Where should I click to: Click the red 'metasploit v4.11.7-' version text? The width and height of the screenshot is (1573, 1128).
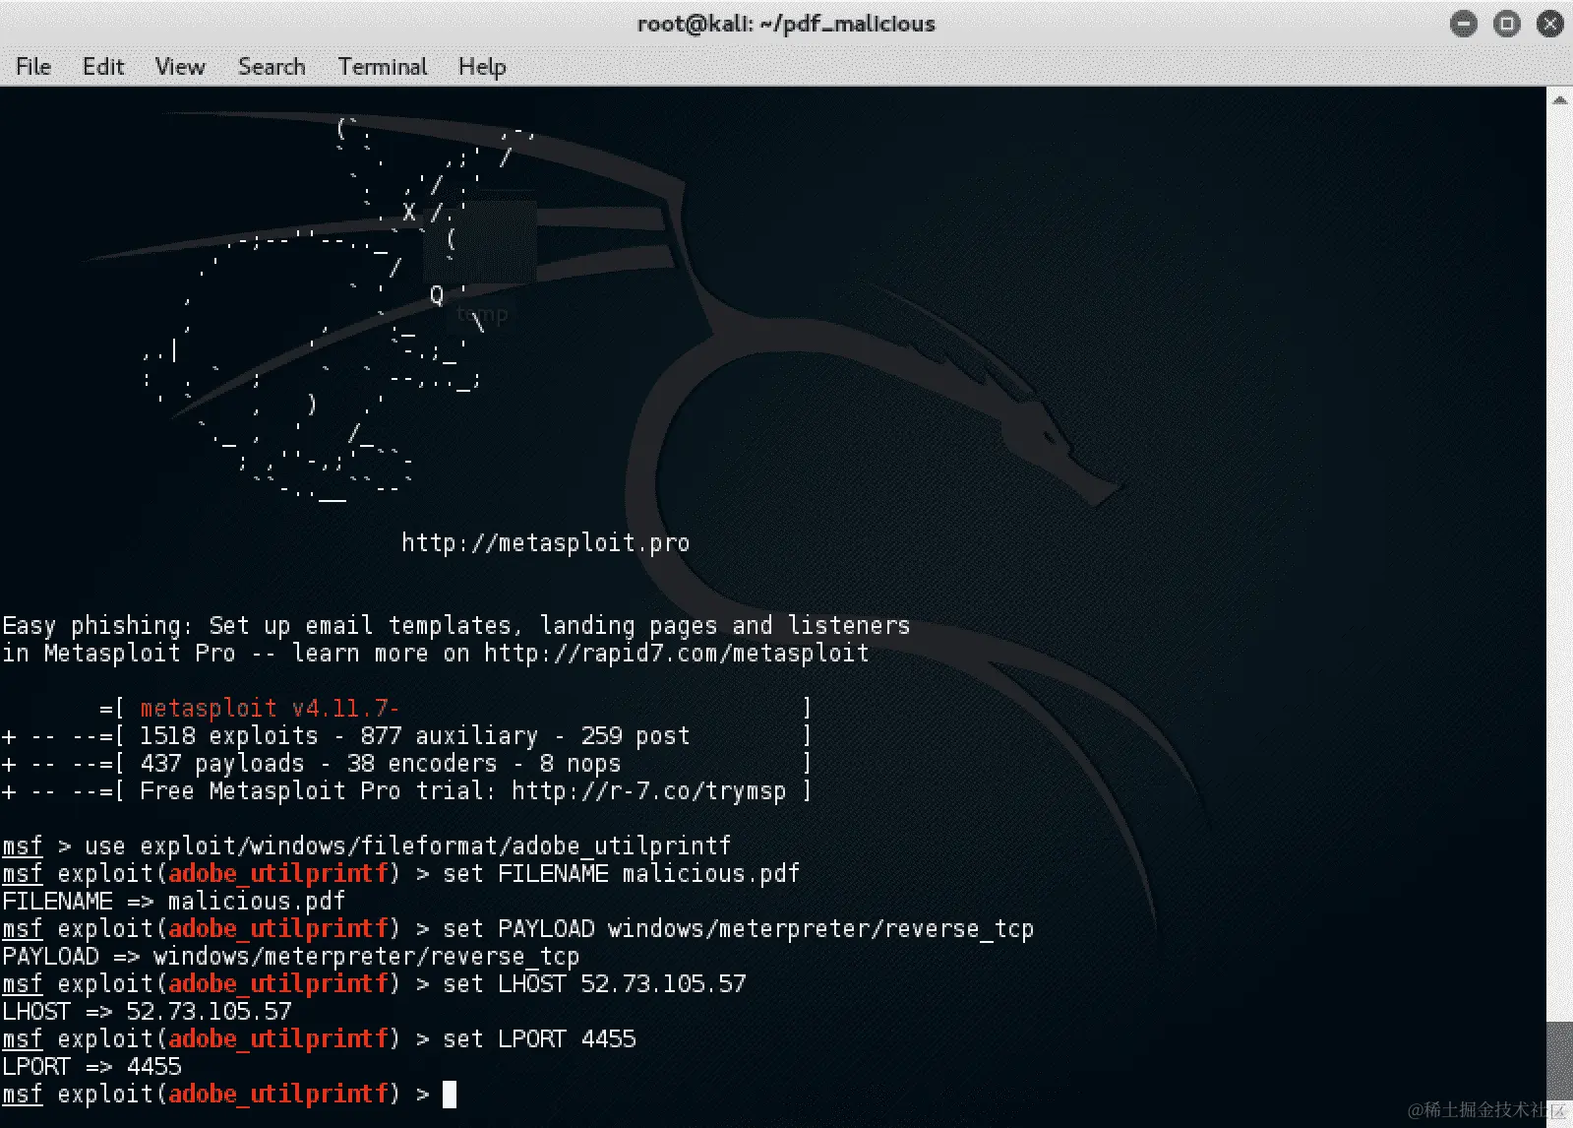click(270, 708)
